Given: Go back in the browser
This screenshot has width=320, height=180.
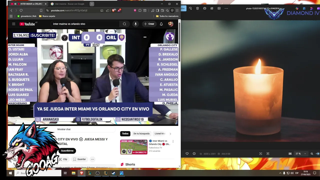Looking at the screenshot, I should [x=11, y=10].
